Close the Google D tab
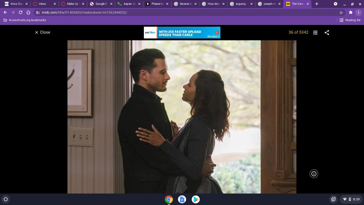 (x=111, y=4)
